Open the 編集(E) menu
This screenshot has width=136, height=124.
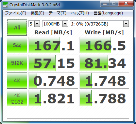click(37, 13)
